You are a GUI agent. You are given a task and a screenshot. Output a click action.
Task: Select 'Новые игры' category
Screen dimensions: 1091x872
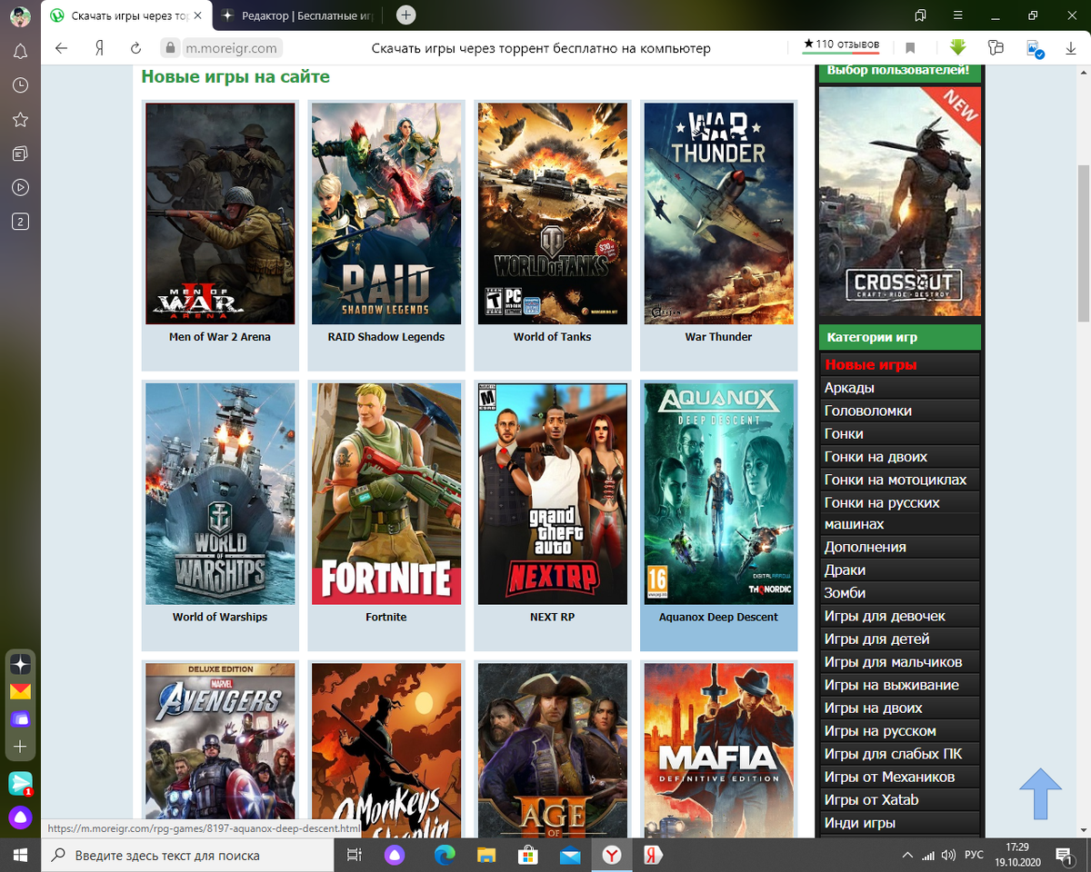pyautogui.click(x=899, y=364)
